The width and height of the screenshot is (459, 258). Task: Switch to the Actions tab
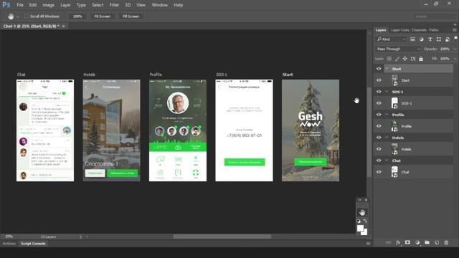point(9,244)
